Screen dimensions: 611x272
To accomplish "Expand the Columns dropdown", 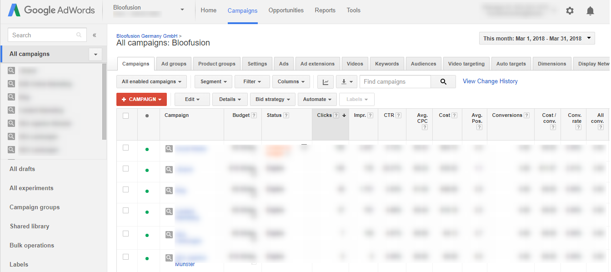I will coord(291,81).
